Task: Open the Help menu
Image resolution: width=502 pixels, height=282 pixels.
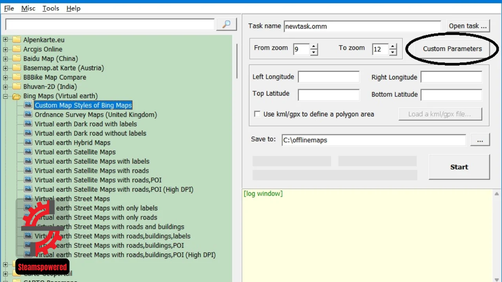Action: [73, 8]
